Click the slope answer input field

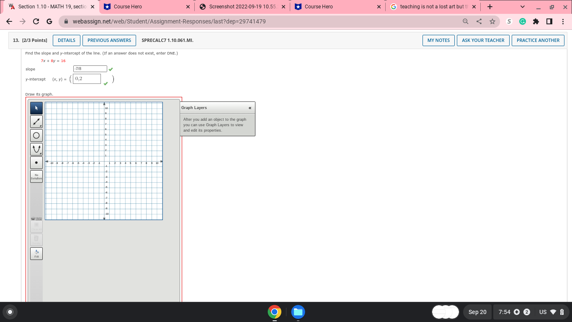pos(90,68)
